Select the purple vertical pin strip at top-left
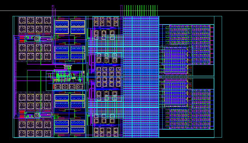The width and height of the screenshot is (248, 143). point(53,11)
